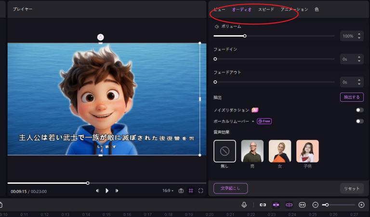Open the アニメーション tab

(294, 10)
